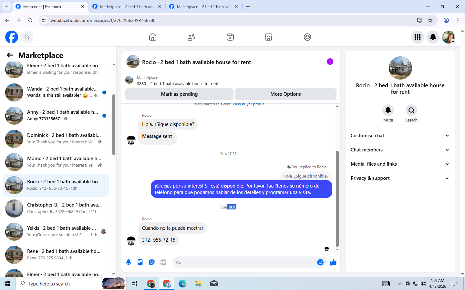The height and width of the screenshot is (290, 465).
Task: Open the nine-dot Menu grid icon
Action: tap(418, 37)
